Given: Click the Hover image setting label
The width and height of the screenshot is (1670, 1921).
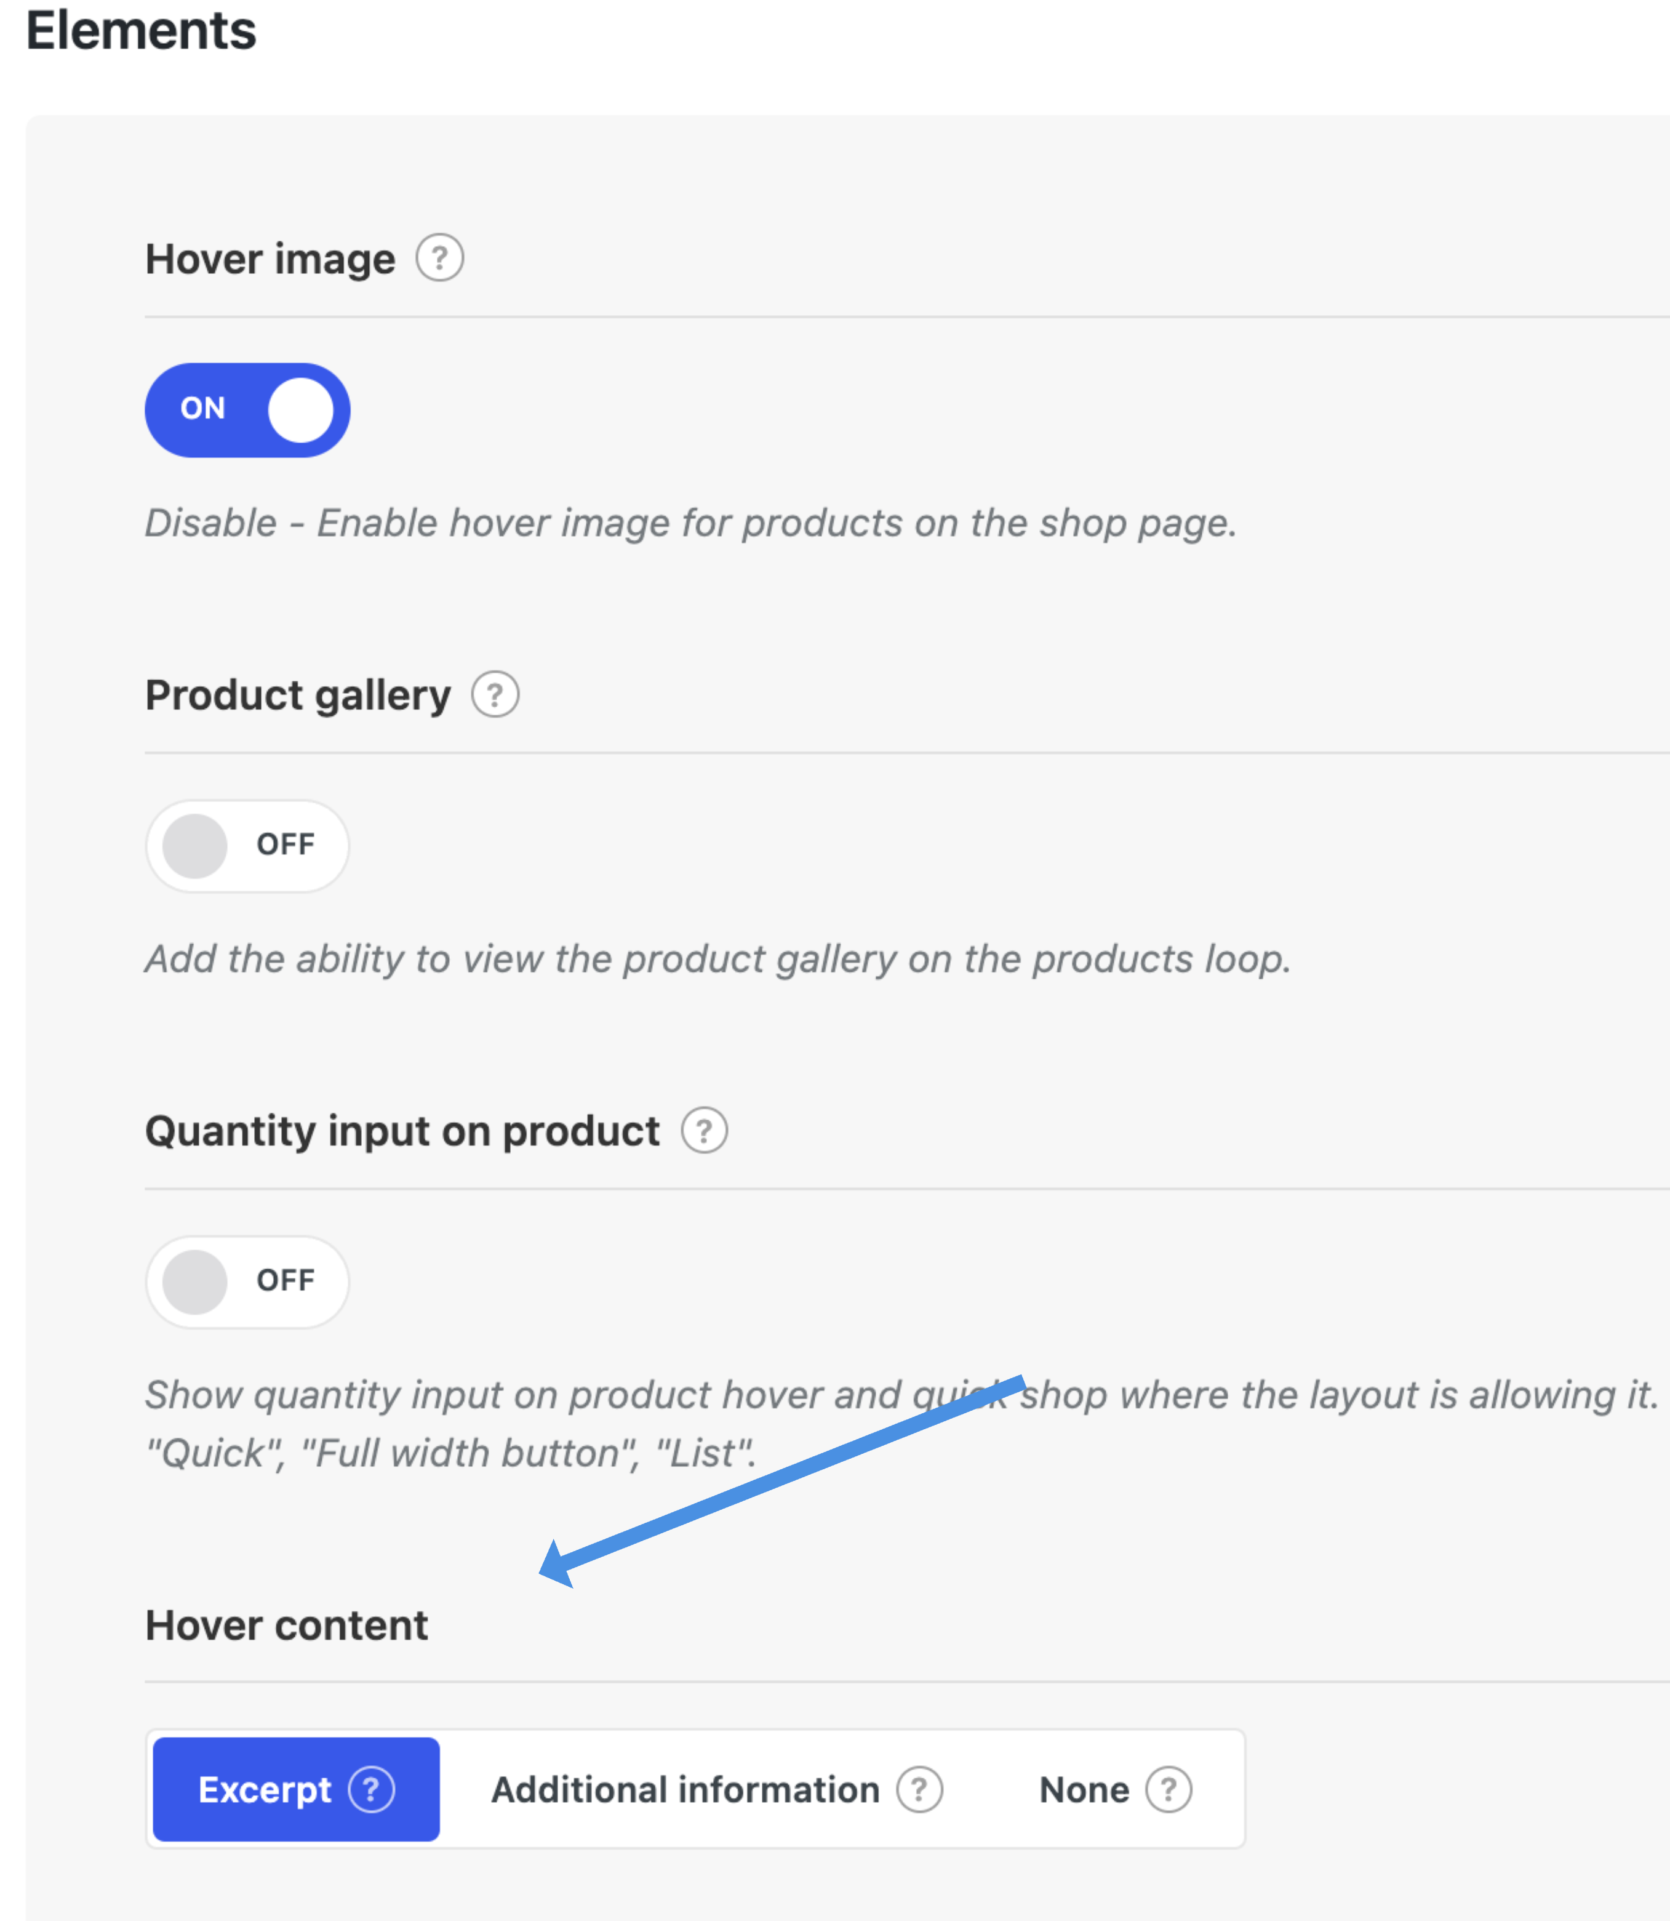Looking at the screenshot, I should (270, 259).
